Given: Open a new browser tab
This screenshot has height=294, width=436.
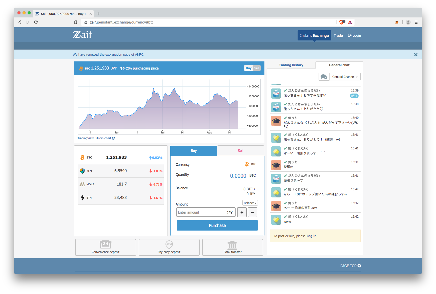Looking at the screenshot, I should (x=98, y=14).
